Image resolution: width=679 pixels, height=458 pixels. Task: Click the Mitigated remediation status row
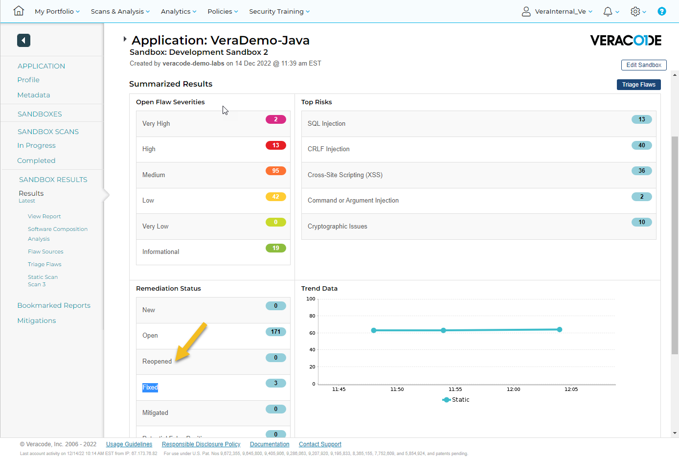[x=213, y=413]
